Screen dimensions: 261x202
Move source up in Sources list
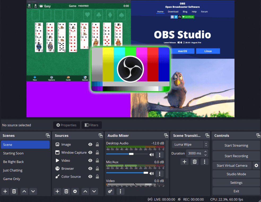tap(85, 191)
